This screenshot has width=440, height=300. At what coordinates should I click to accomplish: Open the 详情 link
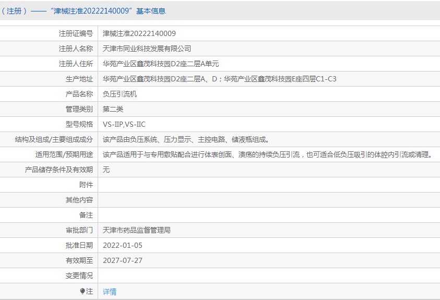coord(110,292)
